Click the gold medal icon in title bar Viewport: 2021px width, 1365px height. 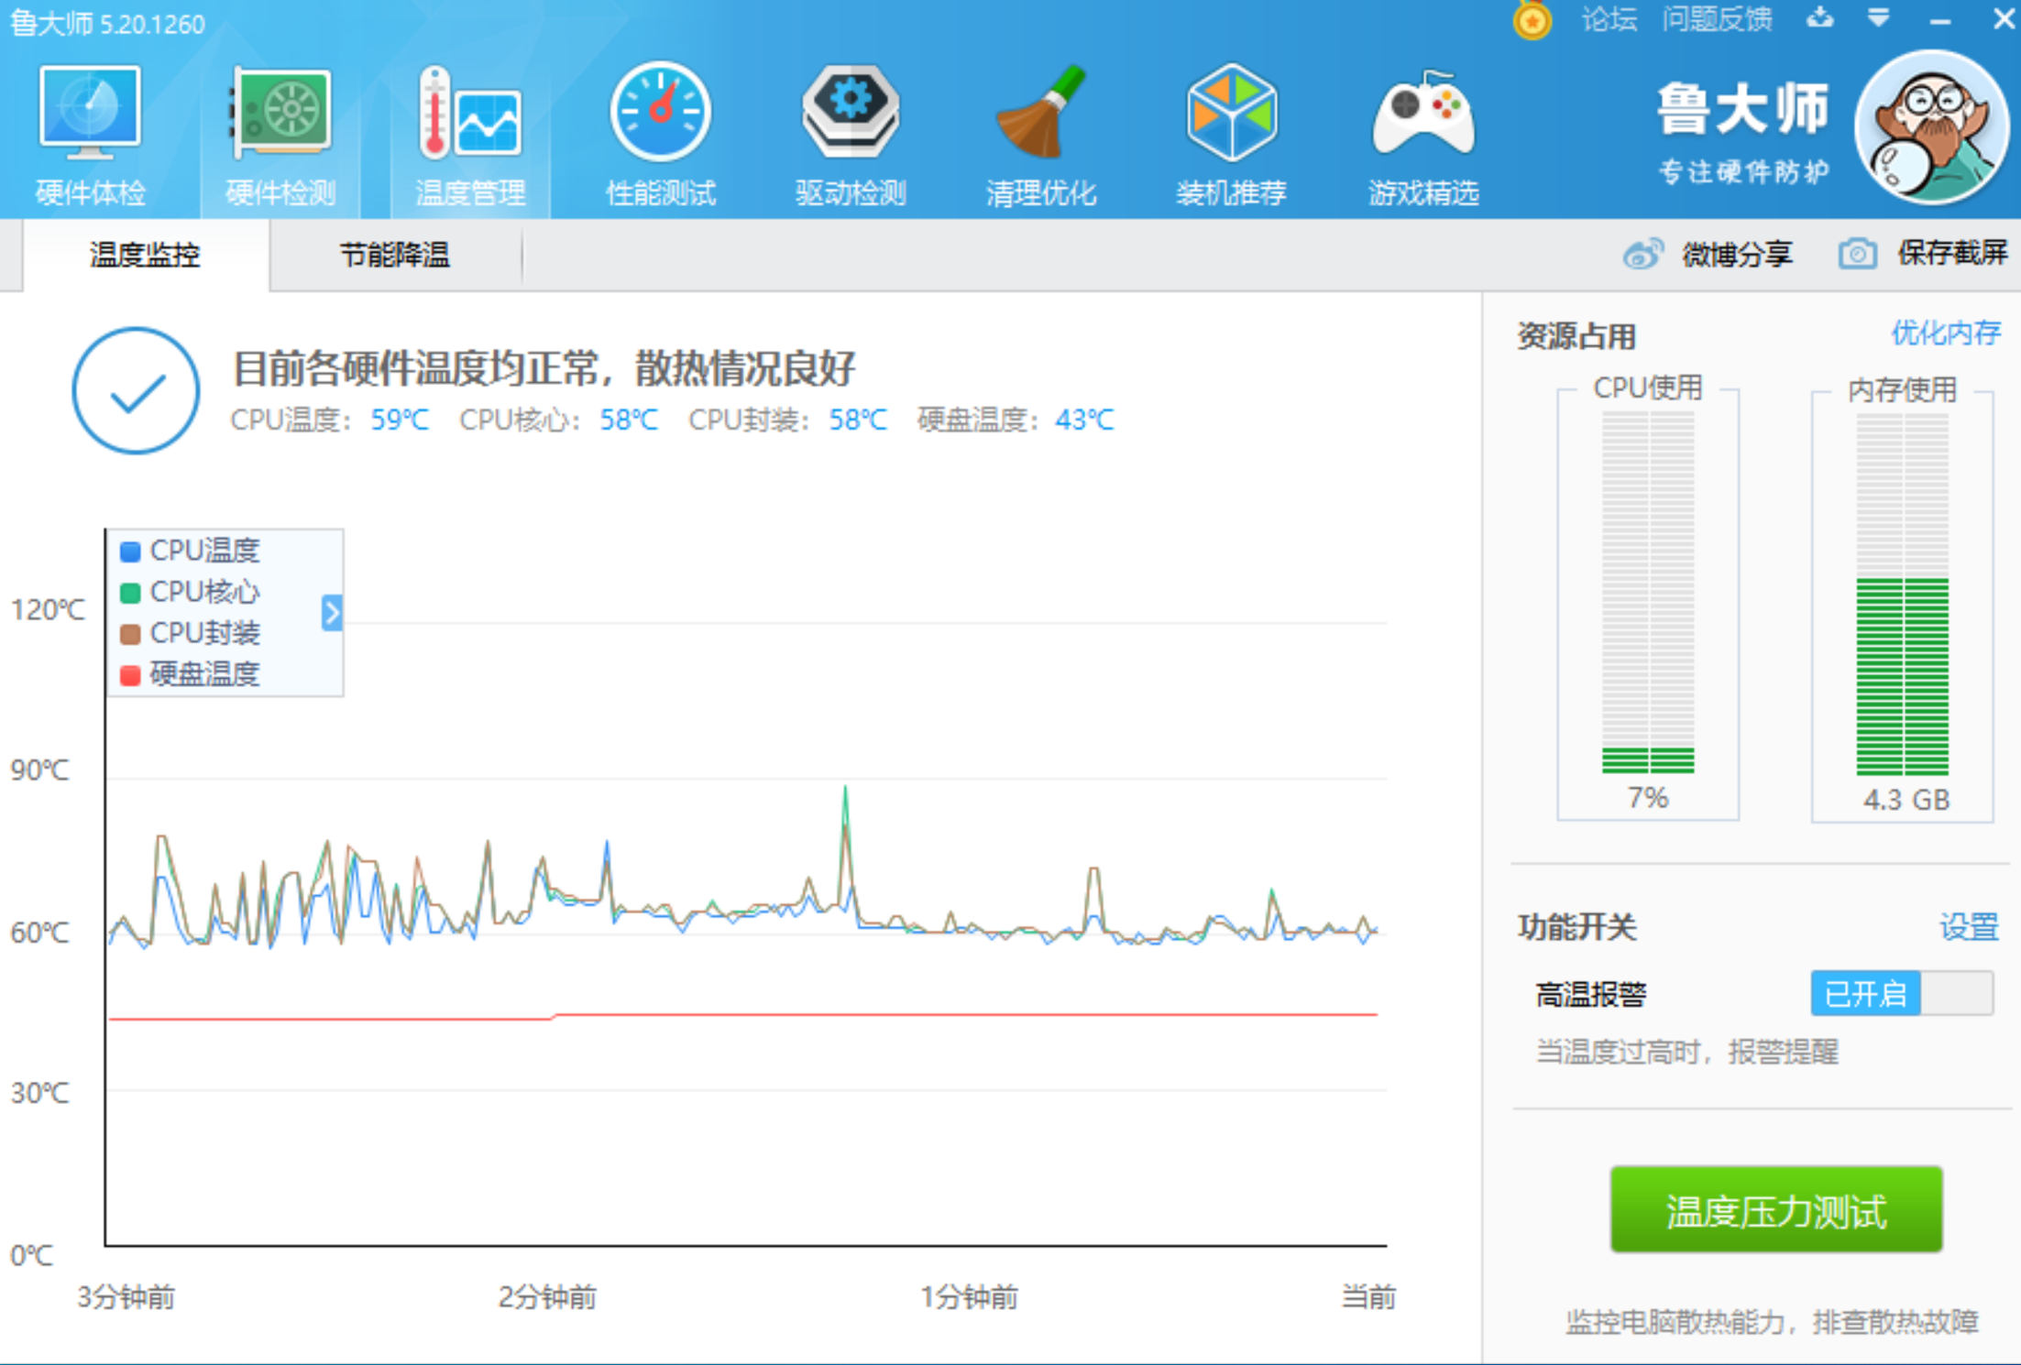tap(1532, 19)
